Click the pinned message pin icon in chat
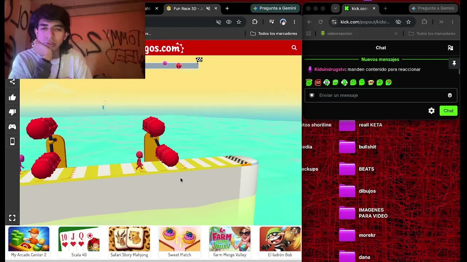Screen dimensions: 467x262 (x=454, y=64)
